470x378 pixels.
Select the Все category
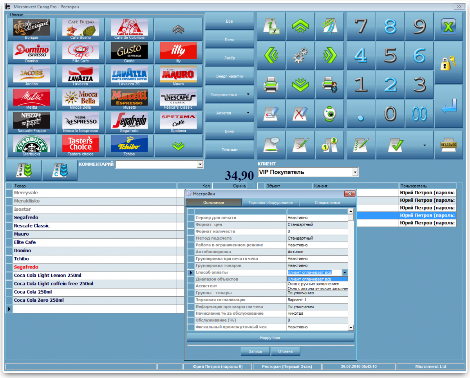pos(230,21)
